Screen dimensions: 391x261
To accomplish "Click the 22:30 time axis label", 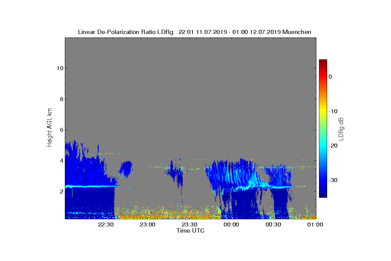I will [106, 224].
